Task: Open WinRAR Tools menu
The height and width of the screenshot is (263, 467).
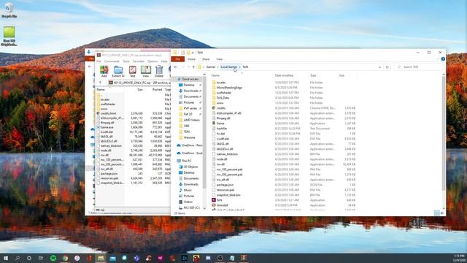Action: pos(126,61)
